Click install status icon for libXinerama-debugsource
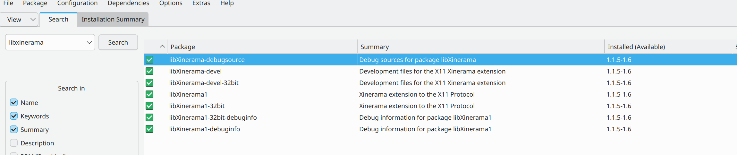Viewport: 737px width, 155px height. pos(149,60)
